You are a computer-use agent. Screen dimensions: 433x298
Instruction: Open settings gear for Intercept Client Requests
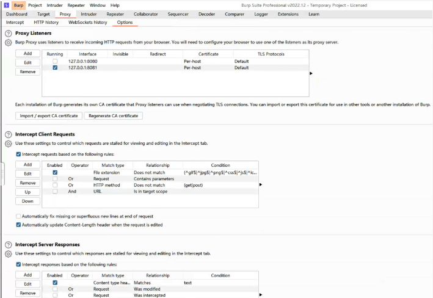point(9,144)
